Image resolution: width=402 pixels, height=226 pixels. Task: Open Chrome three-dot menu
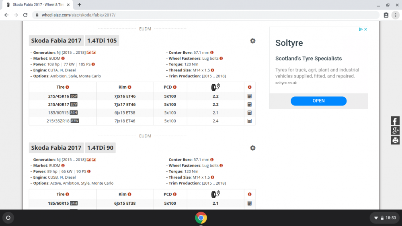pyautogui.click(x=396, y=15)
